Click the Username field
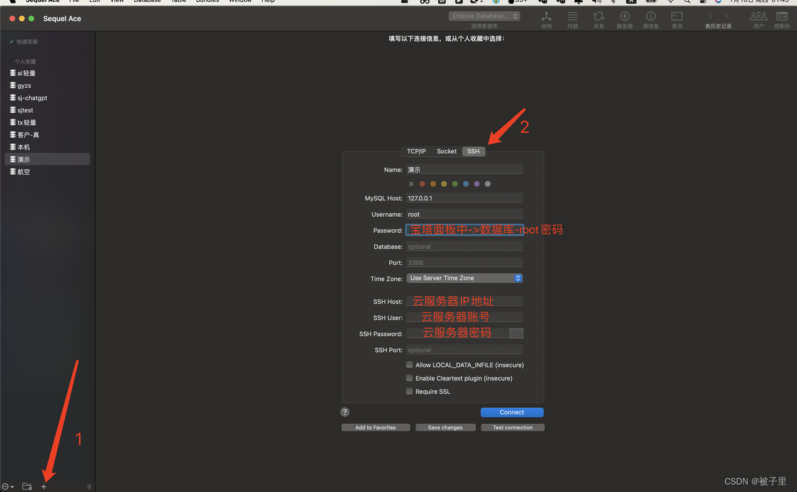Screen dimensions: 797x492 tap(465, 214)
